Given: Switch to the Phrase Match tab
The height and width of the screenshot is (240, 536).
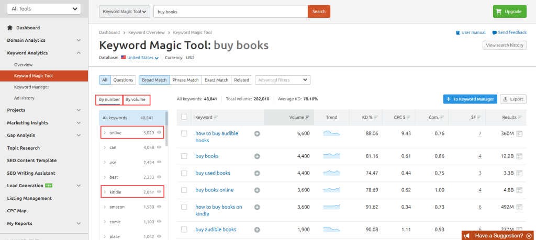Looking at the screenshot, I should click(185, 80).
